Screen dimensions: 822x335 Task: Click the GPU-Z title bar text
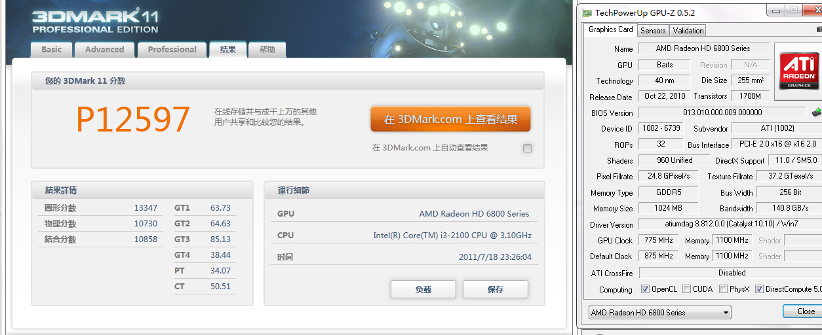click(x=645, y=12)
